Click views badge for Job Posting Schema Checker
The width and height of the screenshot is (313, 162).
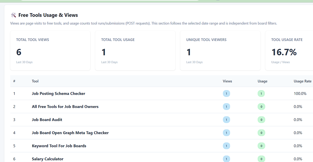click(x=226, y=94)
